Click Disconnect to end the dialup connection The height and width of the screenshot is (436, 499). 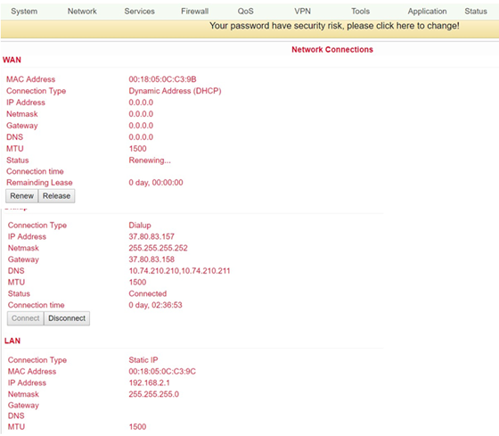[x=67, y=318]
